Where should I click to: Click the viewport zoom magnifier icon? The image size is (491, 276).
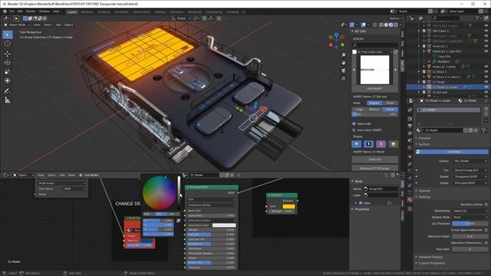[344, 54]
